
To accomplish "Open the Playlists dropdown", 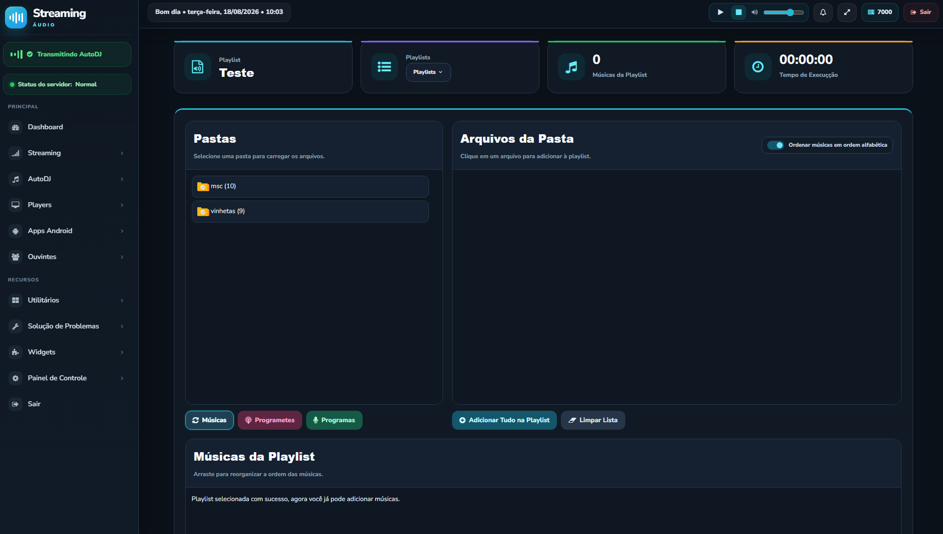I will (428, 72).
